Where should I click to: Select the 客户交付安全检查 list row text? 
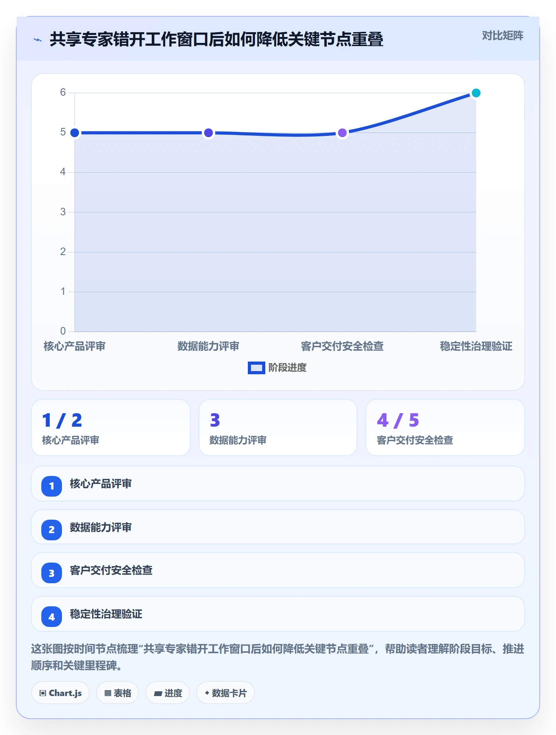tap(111, 570)
